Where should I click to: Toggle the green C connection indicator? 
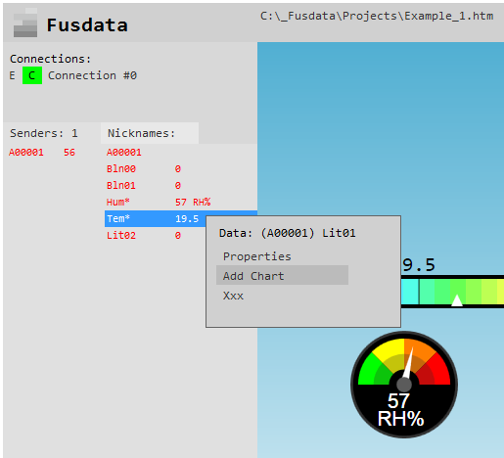click(32, 75)
